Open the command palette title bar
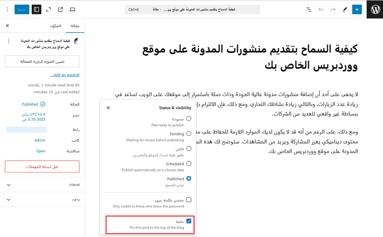The image size is (383, 237). pos(192,9)
